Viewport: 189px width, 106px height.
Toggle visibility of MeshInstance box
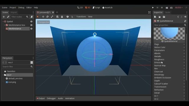(x=31, y=25)
